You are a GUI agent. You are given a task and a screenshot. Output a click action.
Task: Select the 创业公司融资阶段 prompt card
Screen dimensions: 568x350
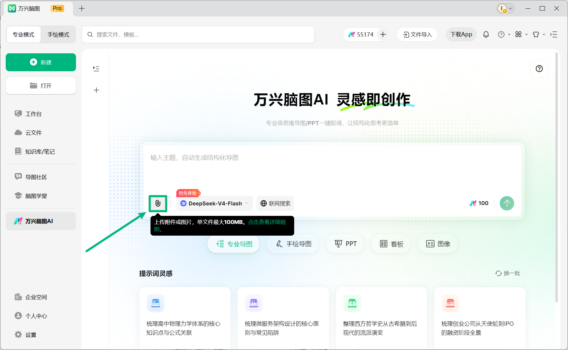pyautogui.click(x=480, y=318)
